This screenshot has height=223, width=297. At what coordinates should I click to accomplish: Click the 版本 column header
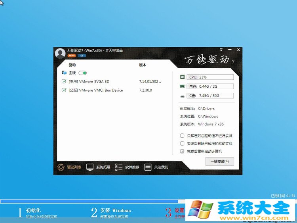point(143,65)
